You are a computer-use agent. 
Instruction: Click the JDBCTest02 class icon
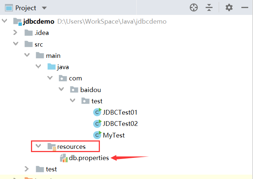click(97, 124)
